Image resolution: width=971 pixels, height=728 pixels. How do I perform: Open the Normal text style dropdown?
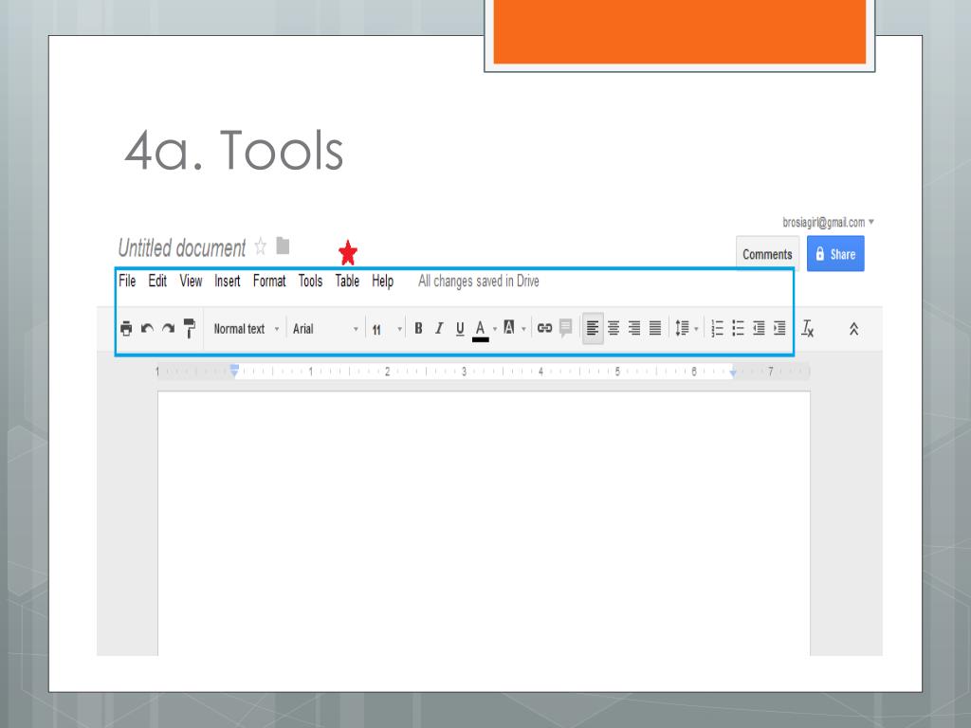[x=246, y=329]
